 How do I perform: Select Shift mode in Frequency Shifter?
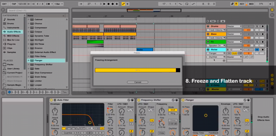(x=173, y=110)
